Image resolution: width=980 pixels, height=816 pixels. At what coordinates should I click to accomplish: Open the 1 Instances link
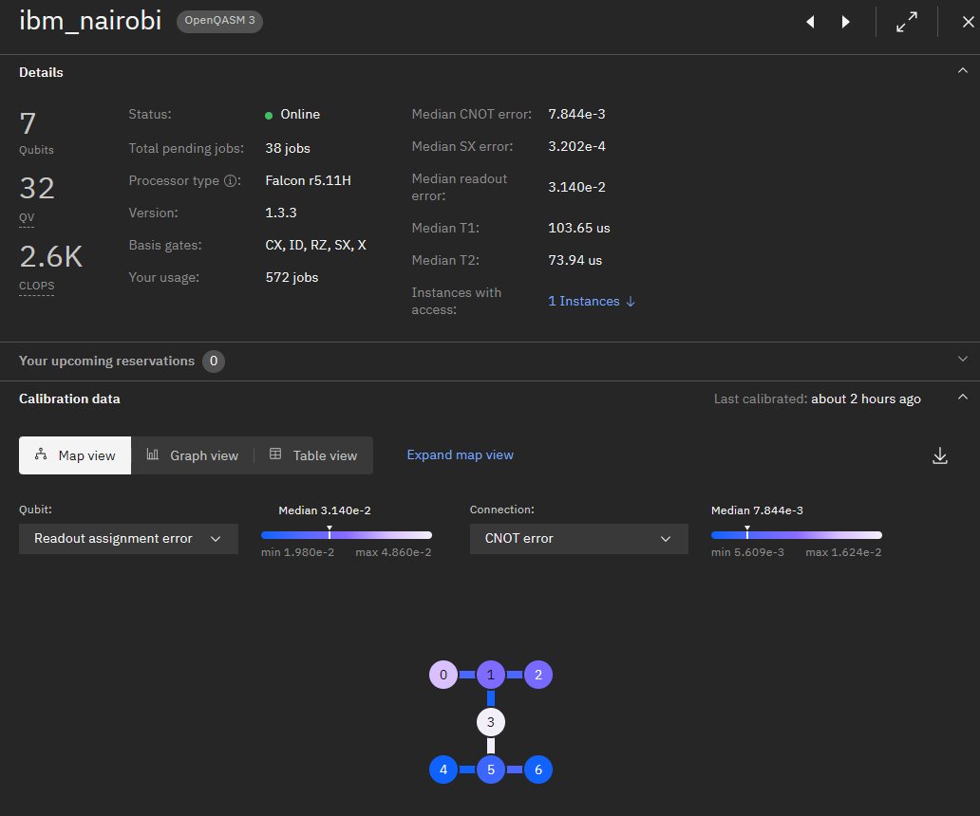592,301
